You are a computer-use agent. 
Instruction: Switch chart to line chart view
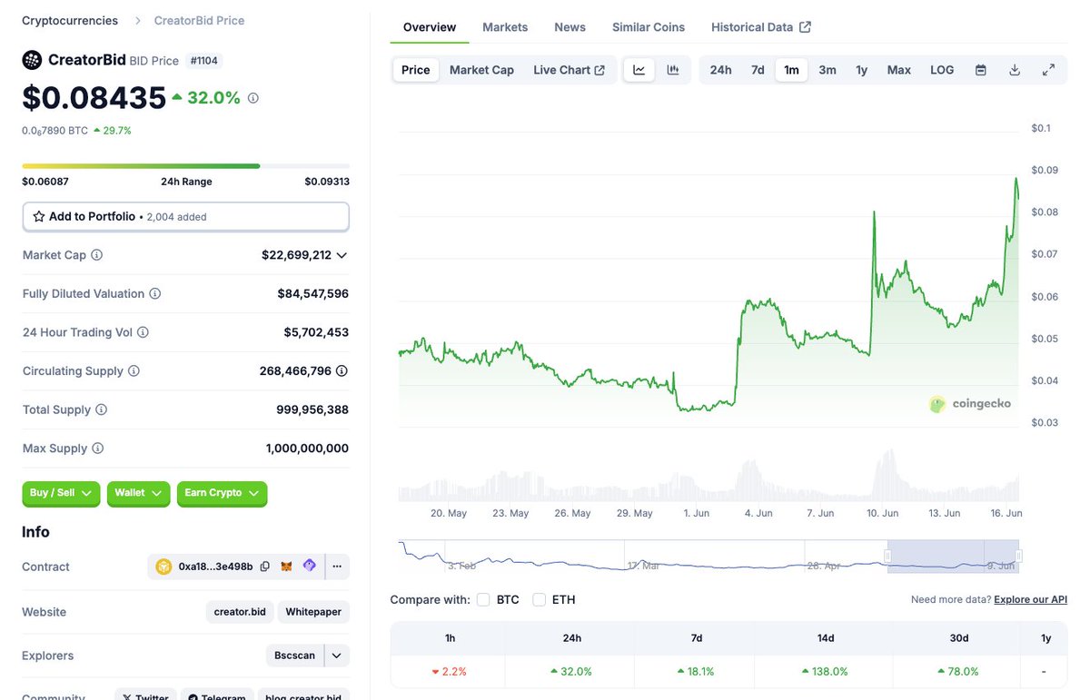tap(639, 70)
